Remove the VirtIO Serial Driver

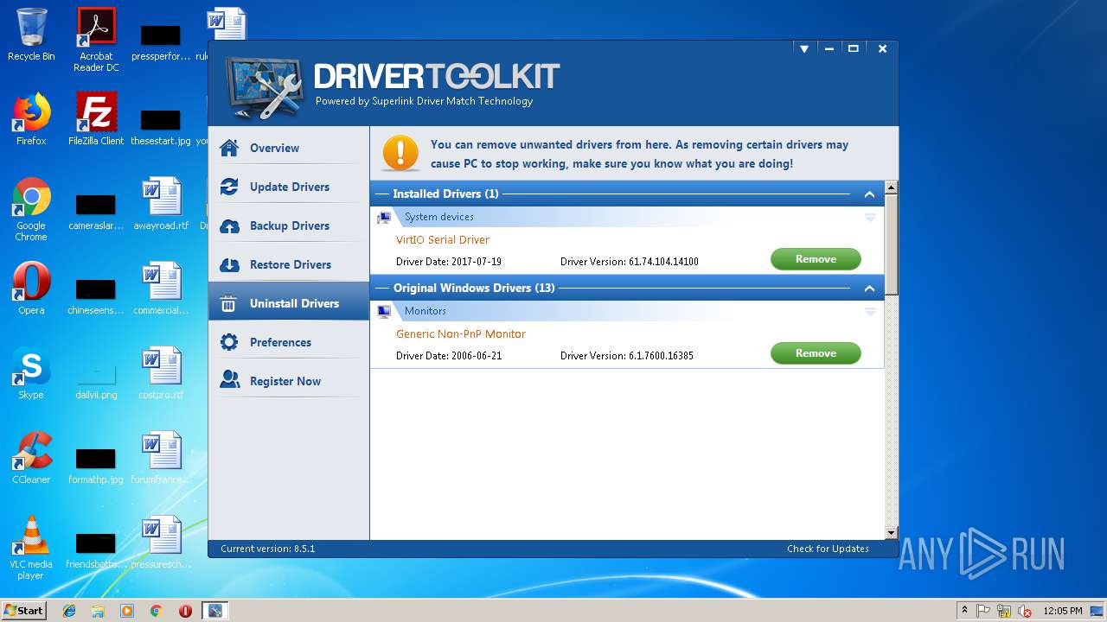(816, 259)
